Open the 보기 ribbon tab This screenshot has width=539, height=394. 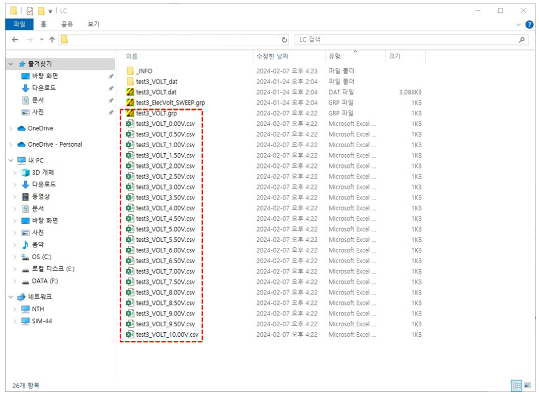click(93, 24)
